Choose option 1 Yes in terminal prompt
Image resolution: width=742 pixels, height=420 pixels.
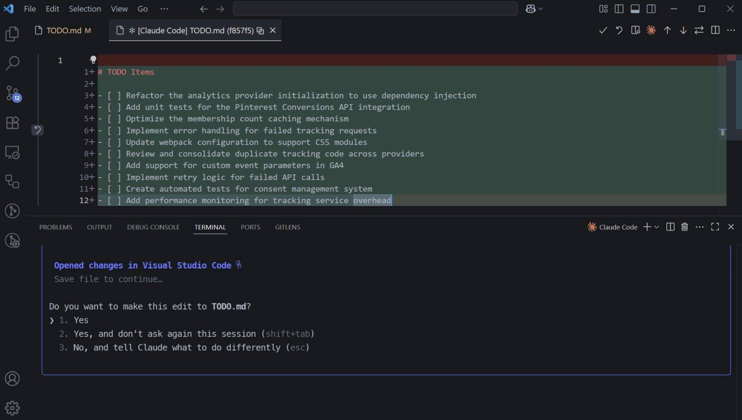(x=80, y=320)
